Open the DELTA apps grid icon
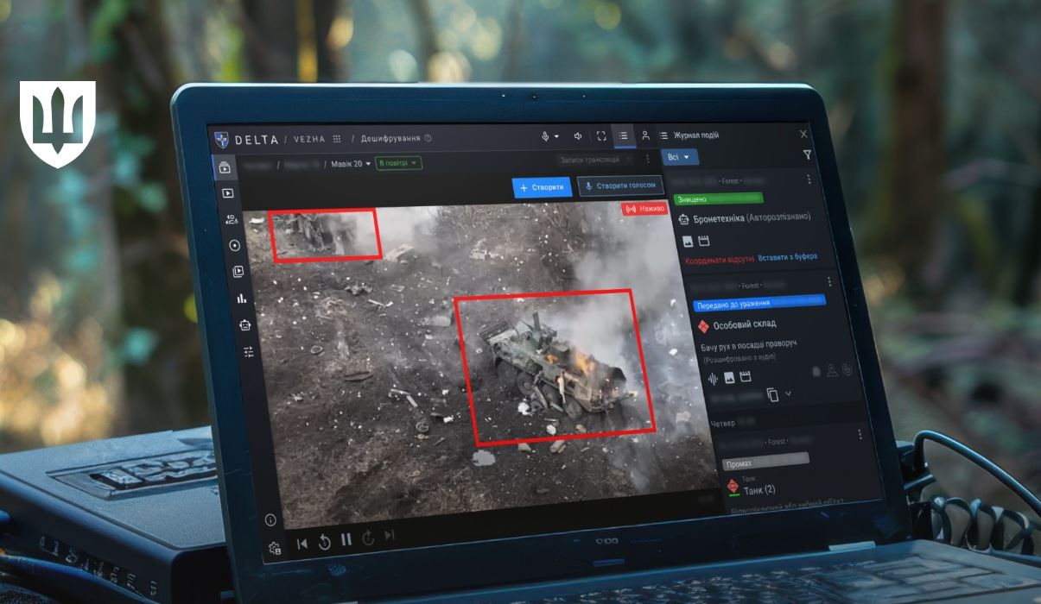 coord(337,138)
